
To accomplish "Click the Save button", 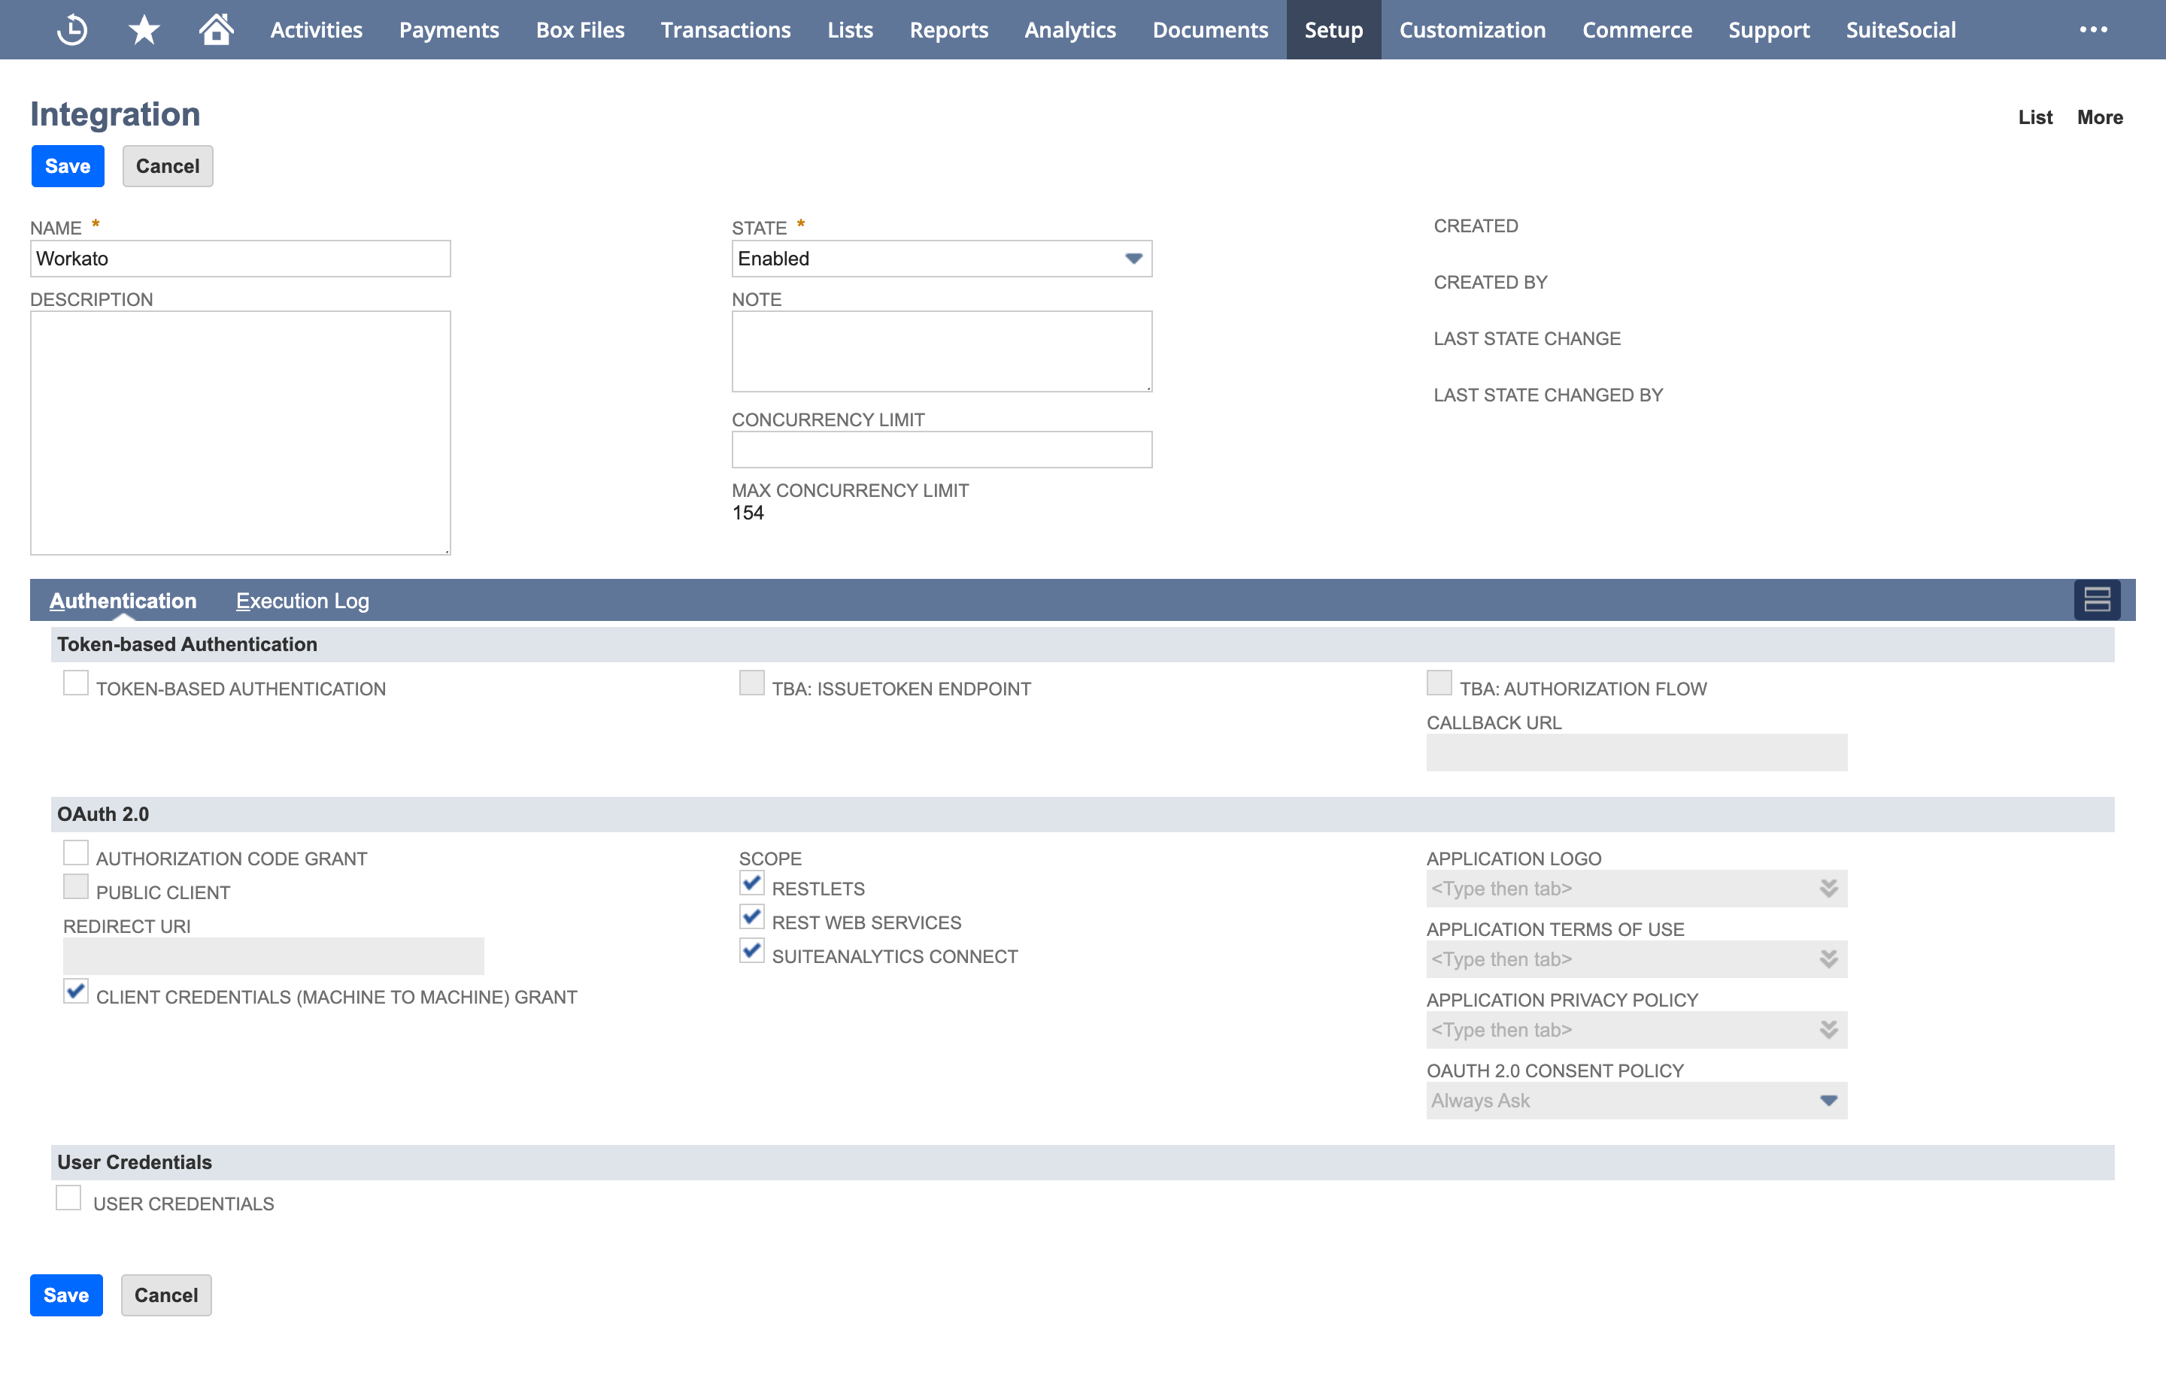I will [x=68, y=165].
